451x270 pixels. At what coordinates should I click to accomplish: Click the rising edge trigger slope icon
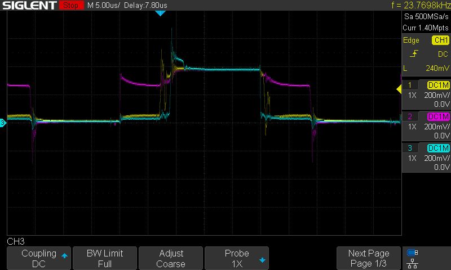[x=414, y=53]
